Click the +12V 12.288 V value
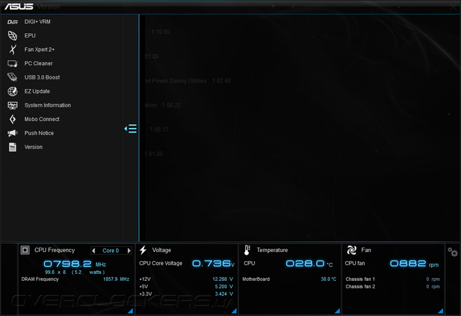Image resolution: width=461 pixels, height=316 pixels. pos(223,279)
